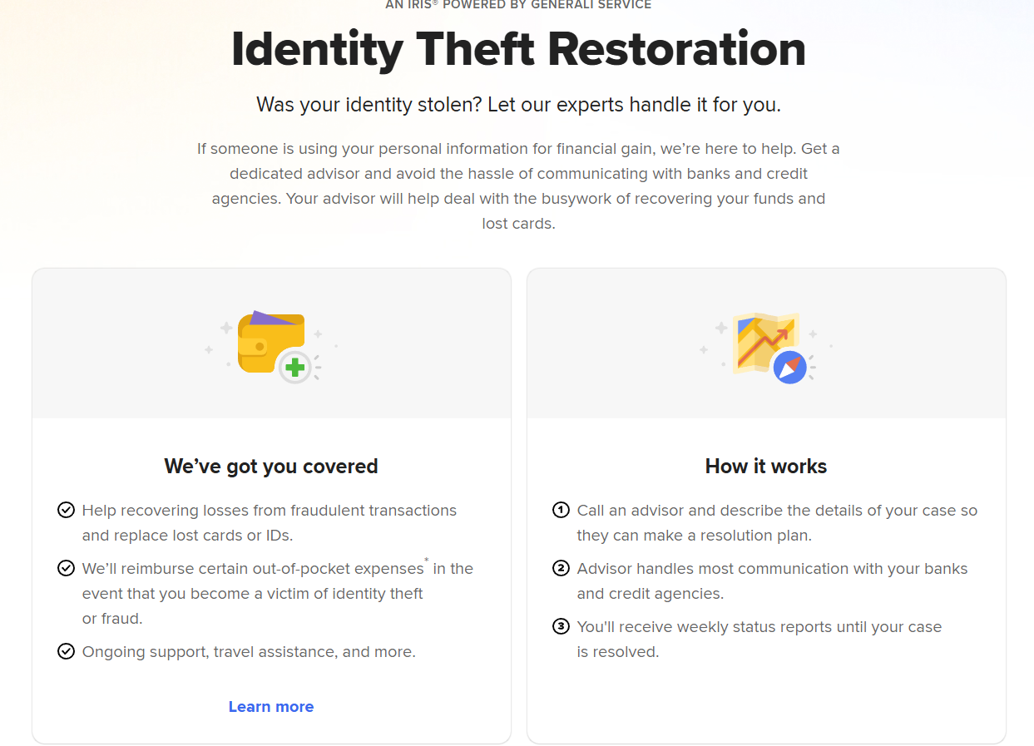The image size is (1034, 746).
Task: Click the asterisk footnote marker after expenses
Action: (x=426, y=562)
